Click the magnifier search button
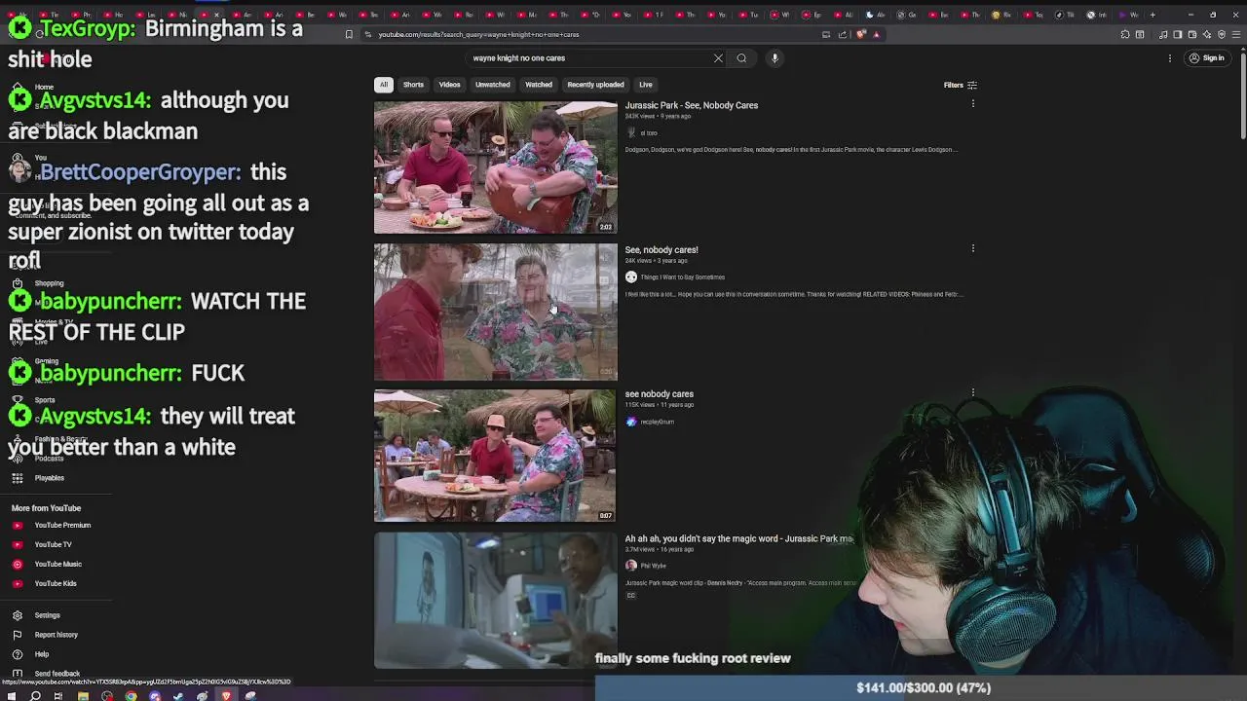 741,58
